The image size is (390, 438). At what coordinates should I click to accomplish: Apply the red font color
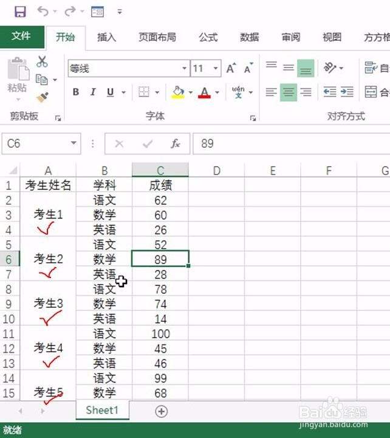[x=204, y=92]
